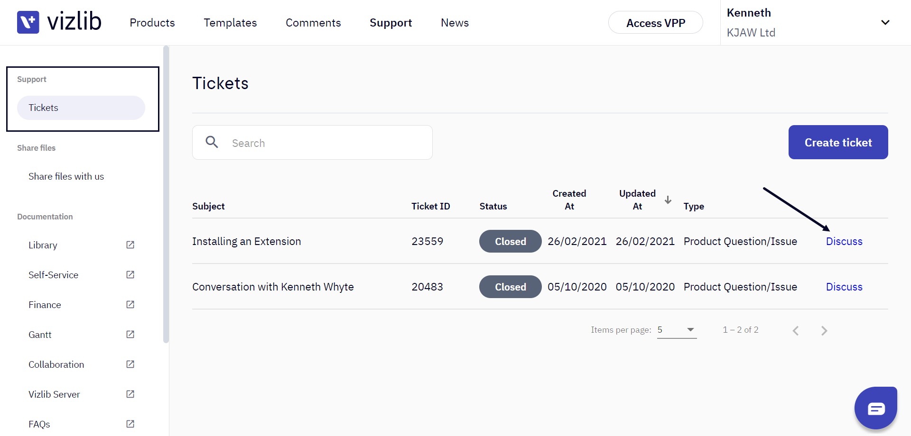Open the Templates menu
Screen dimensions: 911x436
pyautogui.click(x=230, y=23)
